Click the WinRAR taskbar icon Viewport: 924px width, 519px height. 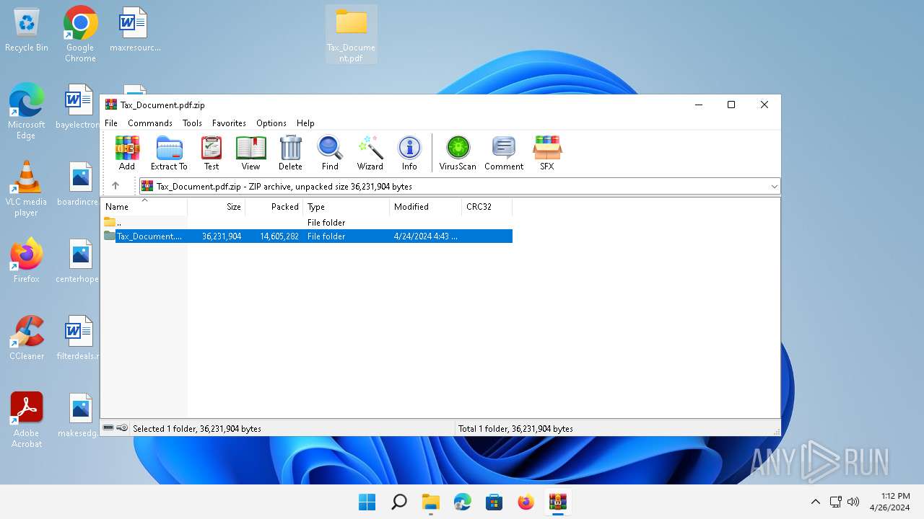pos(557,502)
